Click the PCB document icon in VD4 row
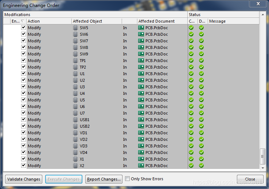 click(x=141, y=153)
